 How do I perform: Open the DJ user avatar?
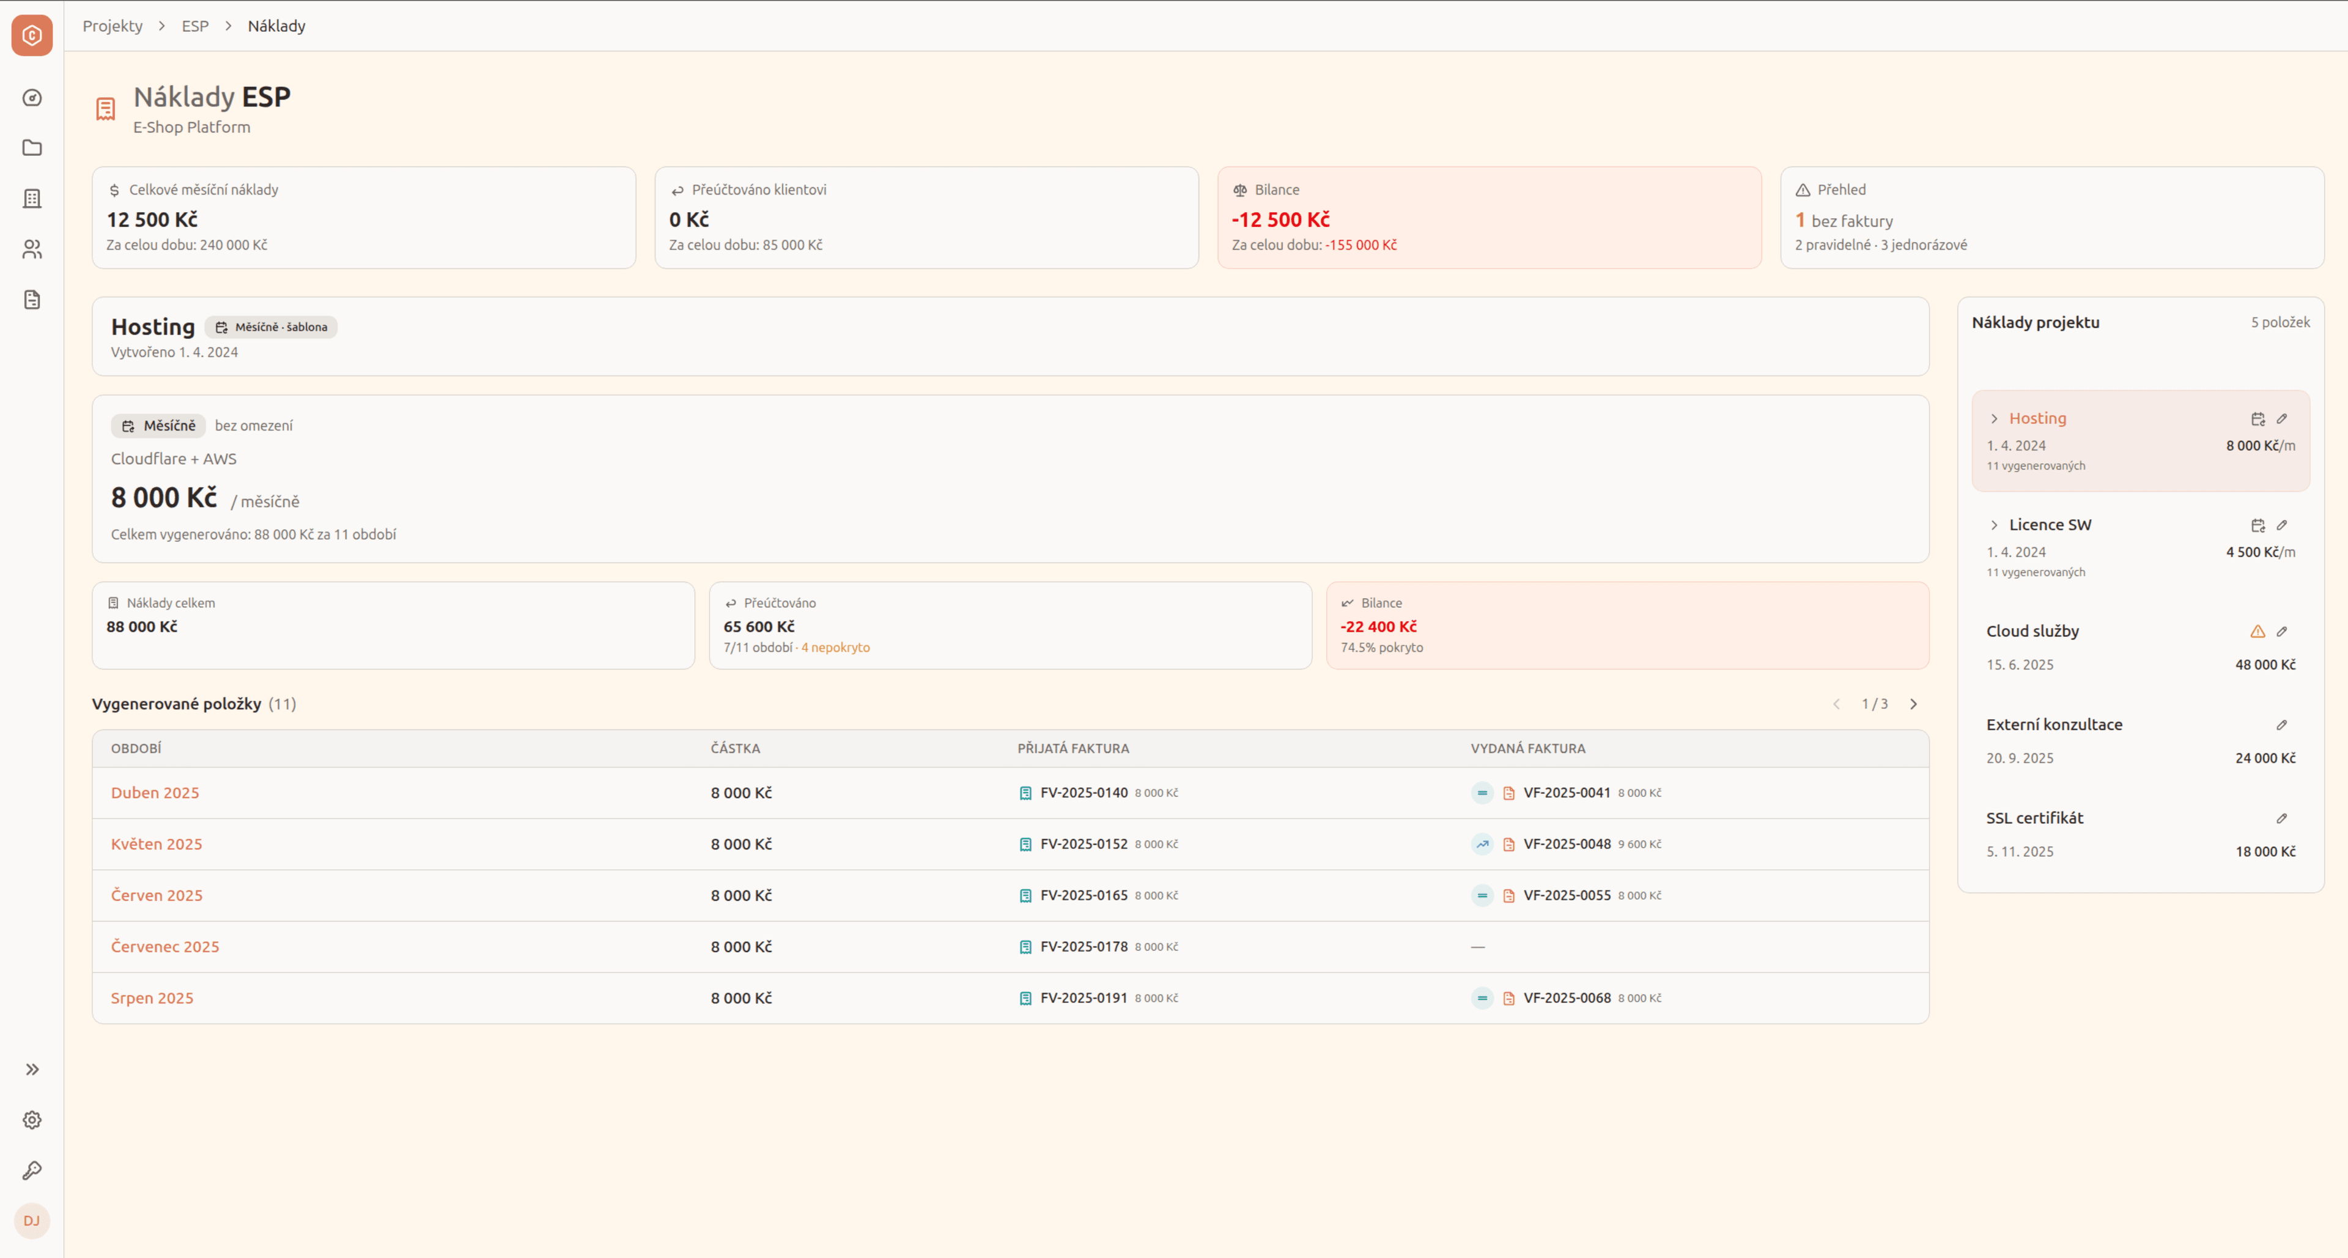(x=32, y=1221)
